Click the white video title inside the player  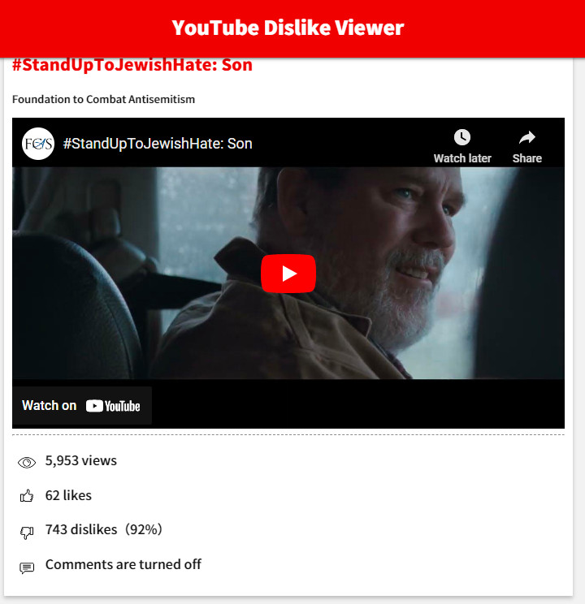click(x=158, y=144)
